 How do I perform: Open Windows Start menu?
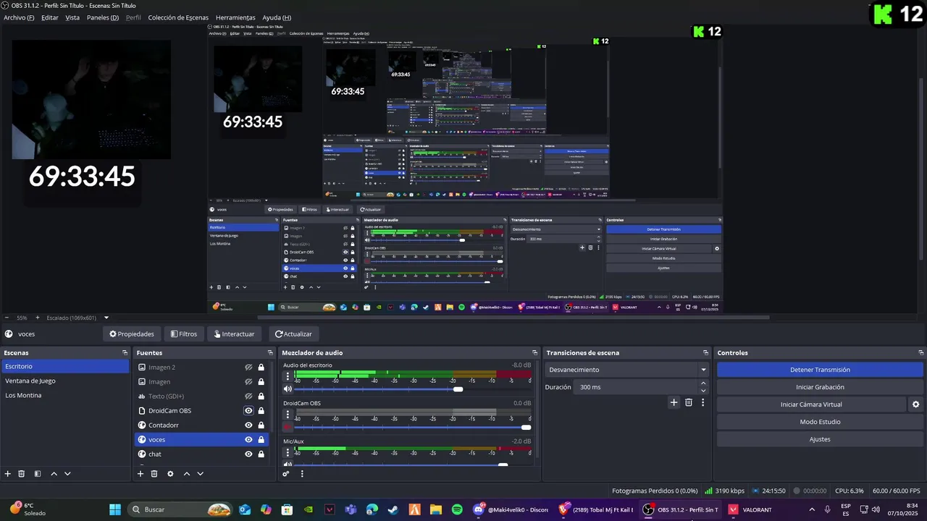(115, 509)
